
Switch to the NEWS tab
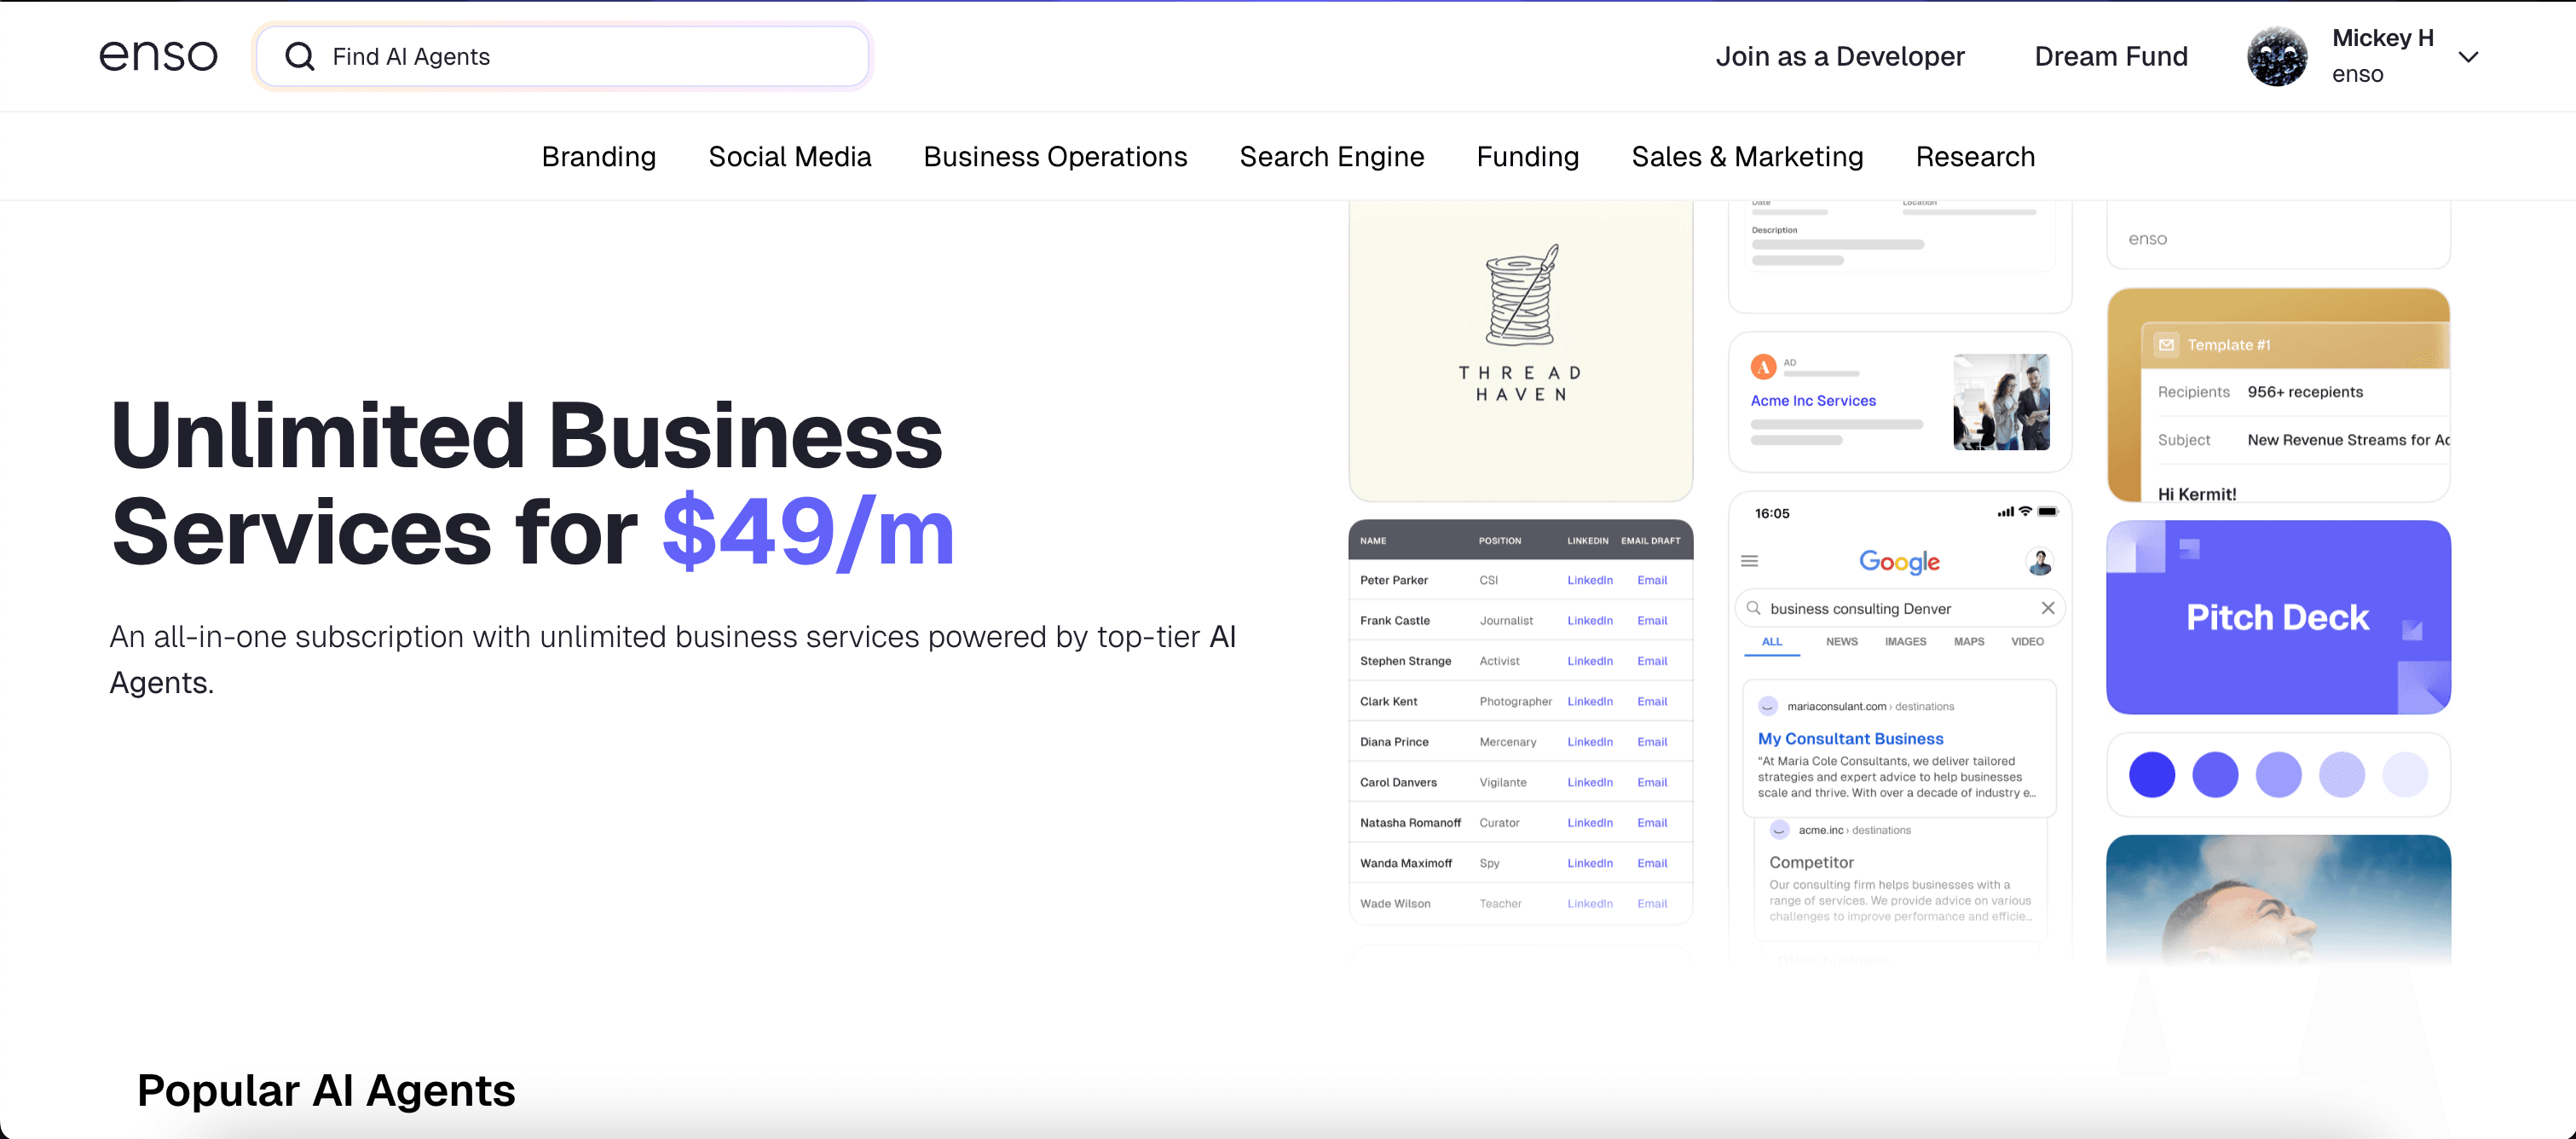(x=1841, y=642)
